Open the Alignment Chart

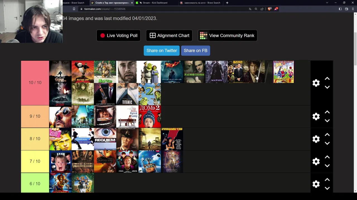[x=169, y=36]
